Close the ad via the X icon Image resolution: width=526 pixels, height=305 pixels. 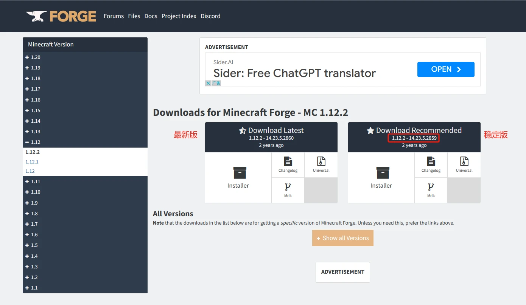208,83
